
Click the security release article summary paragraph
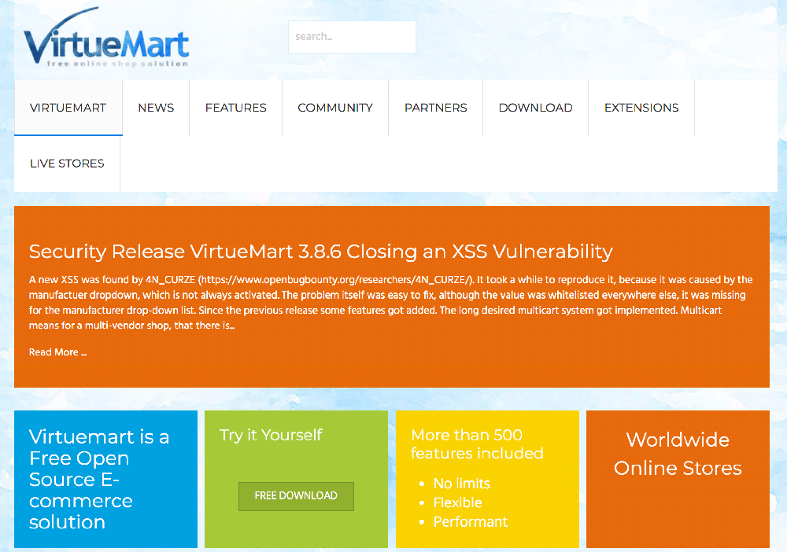pos(390,302)
